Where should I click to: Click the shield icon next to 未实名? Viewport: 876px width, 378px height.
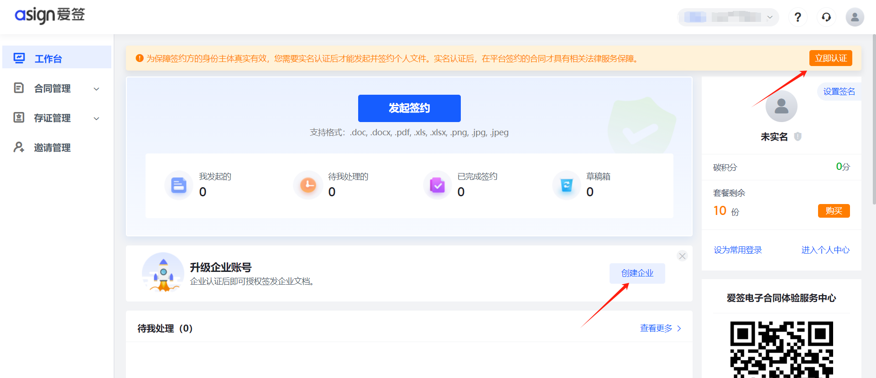tap(798, 136)
